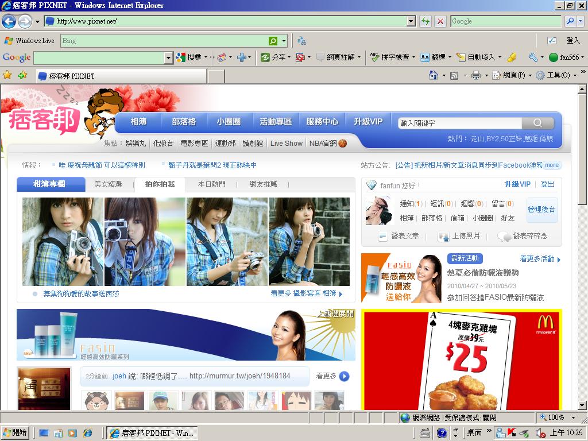
Task: Select the 活動專區 navigation tab
Action: 276,122
